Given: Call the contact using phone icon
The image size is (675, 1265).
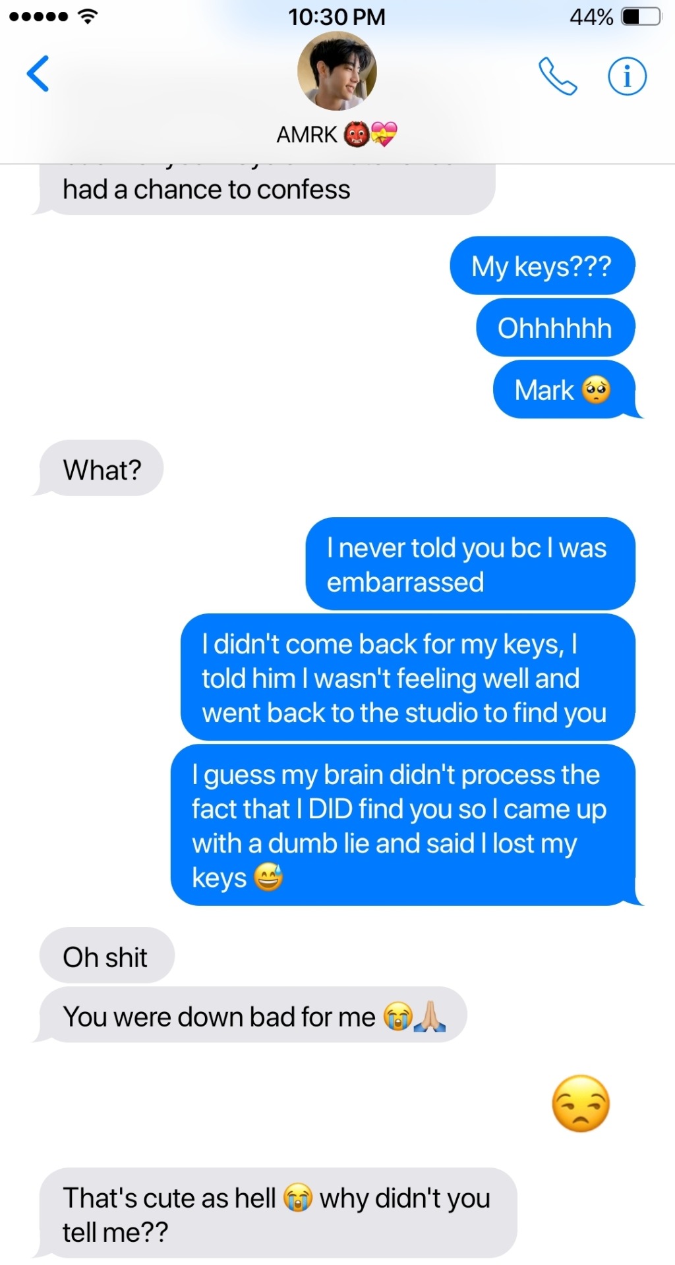Looking at the screenshot, I should (x=558, y=76).
